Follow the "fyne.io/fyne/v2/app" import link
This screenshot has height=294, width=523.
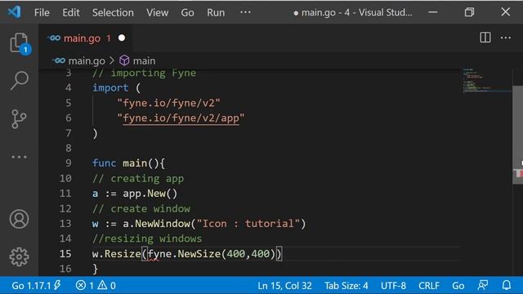[181, 118]
